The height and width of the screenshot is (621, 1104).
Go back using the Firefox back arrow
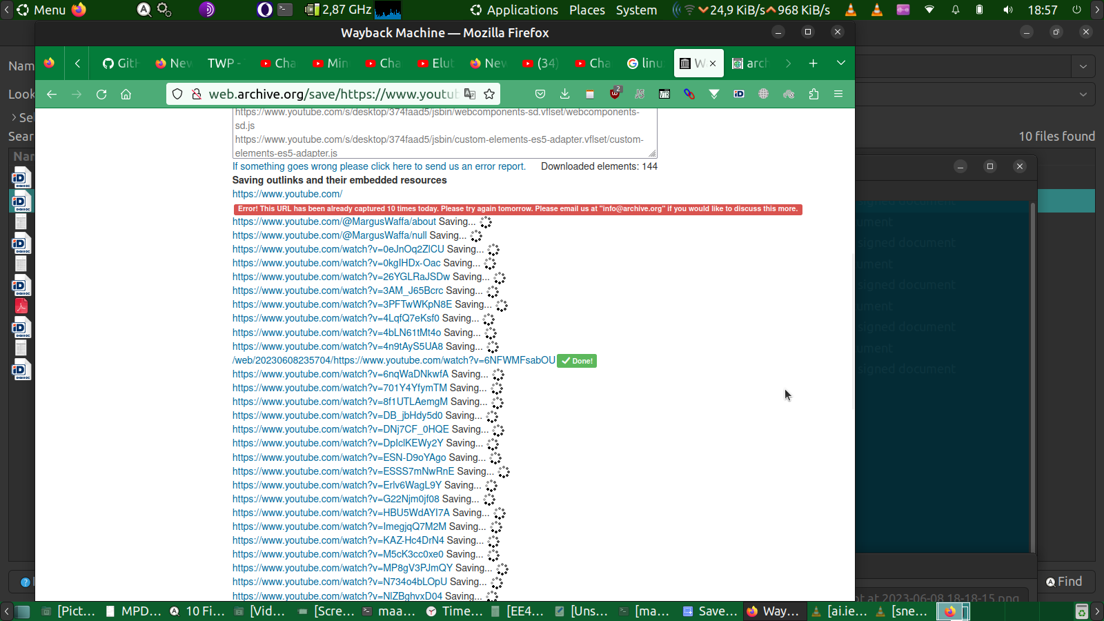coord(52,94)
